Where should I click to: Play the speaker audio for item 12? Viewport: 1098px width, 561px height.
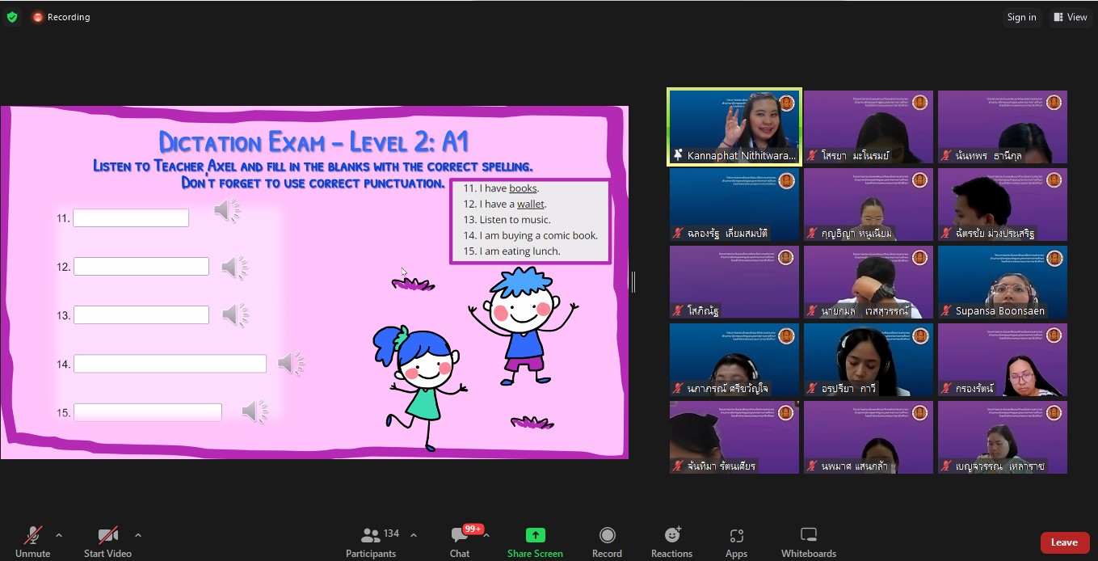(235, 268)
